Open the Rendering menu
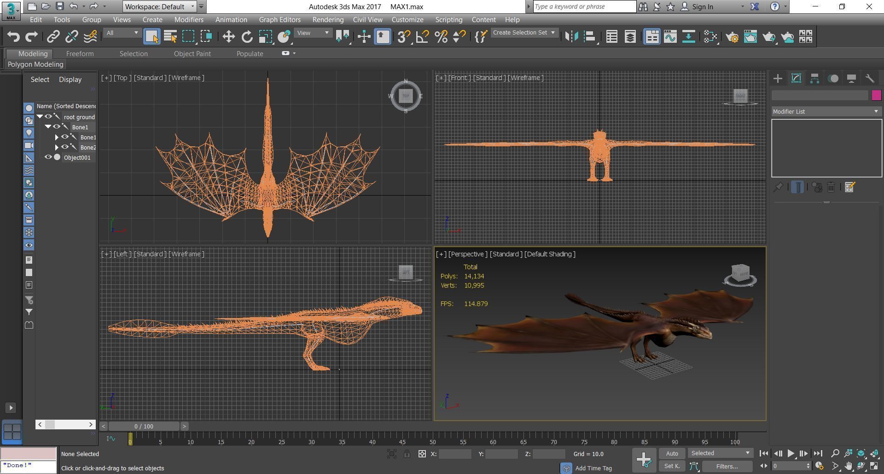The image size is (884, 474). [x=328, y=20]
